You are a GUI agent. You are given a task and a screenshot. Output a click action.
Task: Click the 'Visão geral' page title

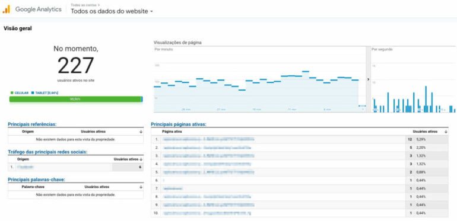(x=17, y=28)
